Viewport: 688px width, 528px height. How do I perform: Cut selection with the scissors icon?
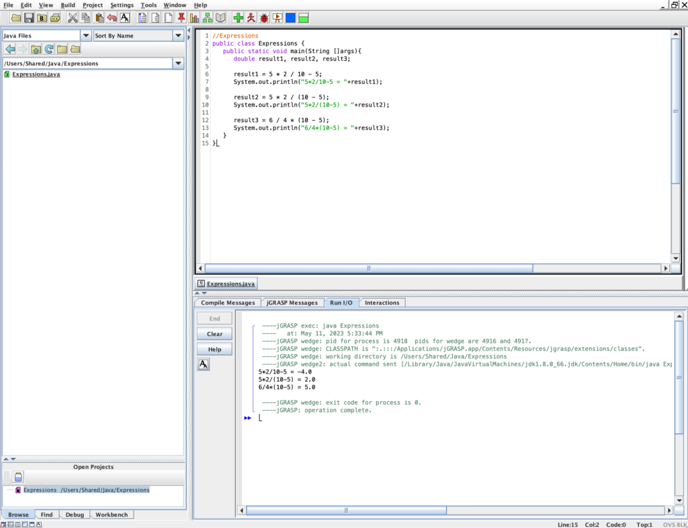point(73,18)
